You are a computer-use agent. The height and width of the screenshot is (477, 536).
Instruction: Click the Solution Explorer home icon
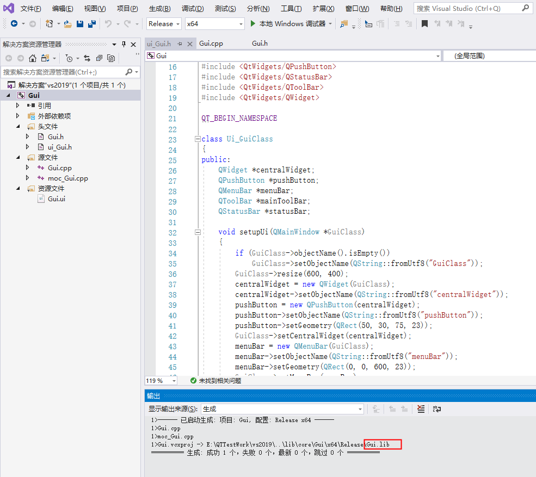pos(33,58)
